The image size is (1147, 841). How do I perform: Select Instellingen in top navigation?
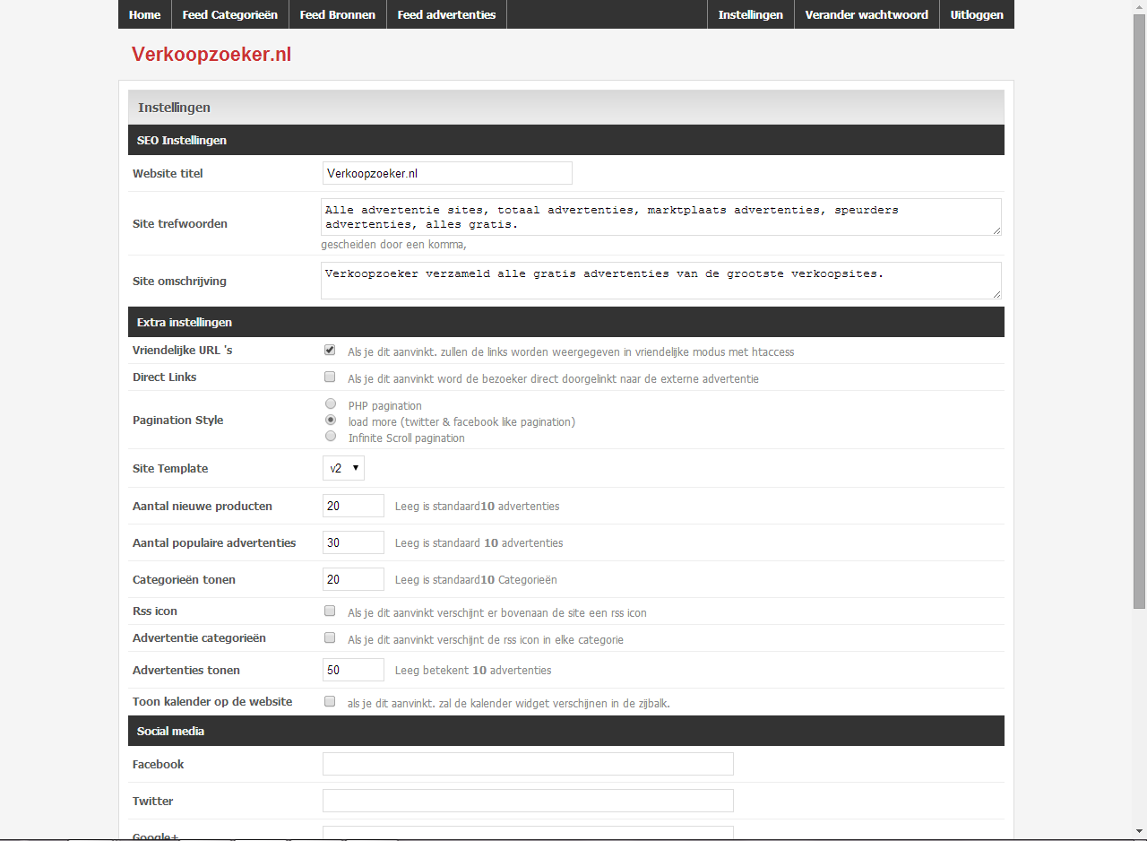[x=751, y=14]
